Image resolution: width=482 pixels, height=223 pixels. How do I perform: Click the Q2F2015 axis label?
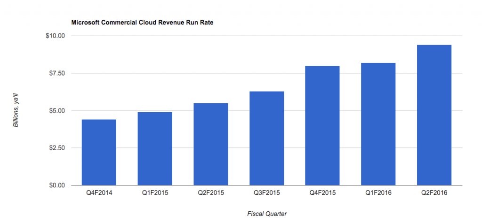point(211,193)
